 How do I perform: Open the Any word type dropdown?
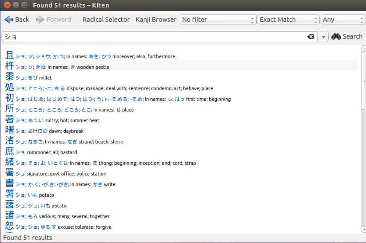343,20
